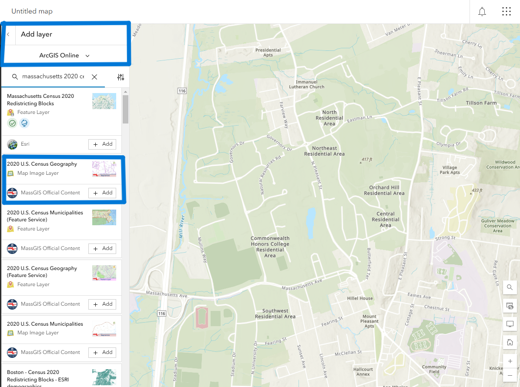Click the Untitled map title

[32, 11]
